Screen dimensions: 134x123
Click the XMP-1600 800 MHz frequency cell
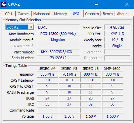pos(113,74)
